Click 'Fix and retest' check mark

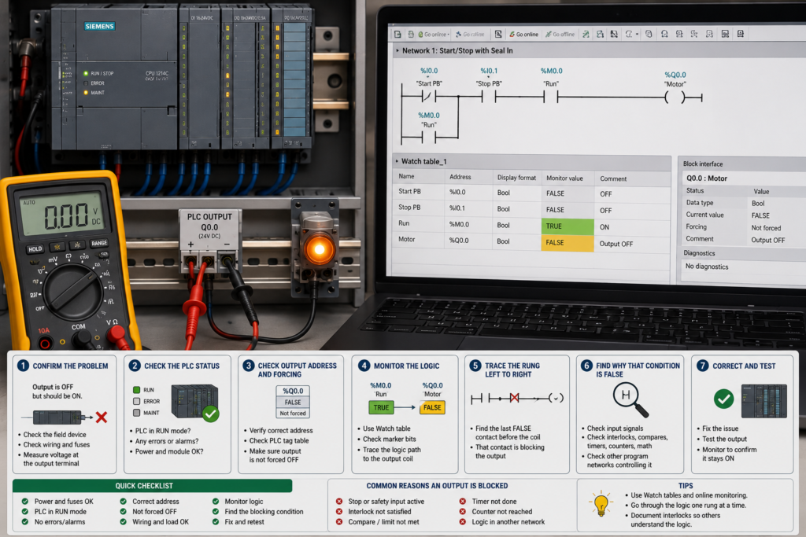216,521
